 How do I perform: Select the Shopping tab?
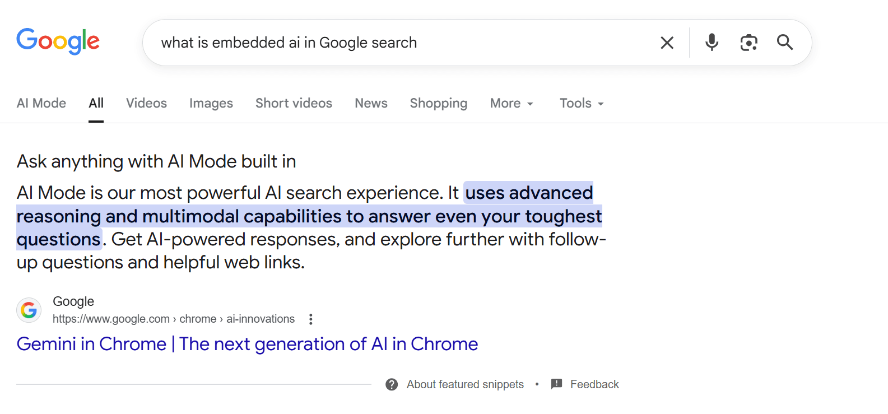[438, 104]
